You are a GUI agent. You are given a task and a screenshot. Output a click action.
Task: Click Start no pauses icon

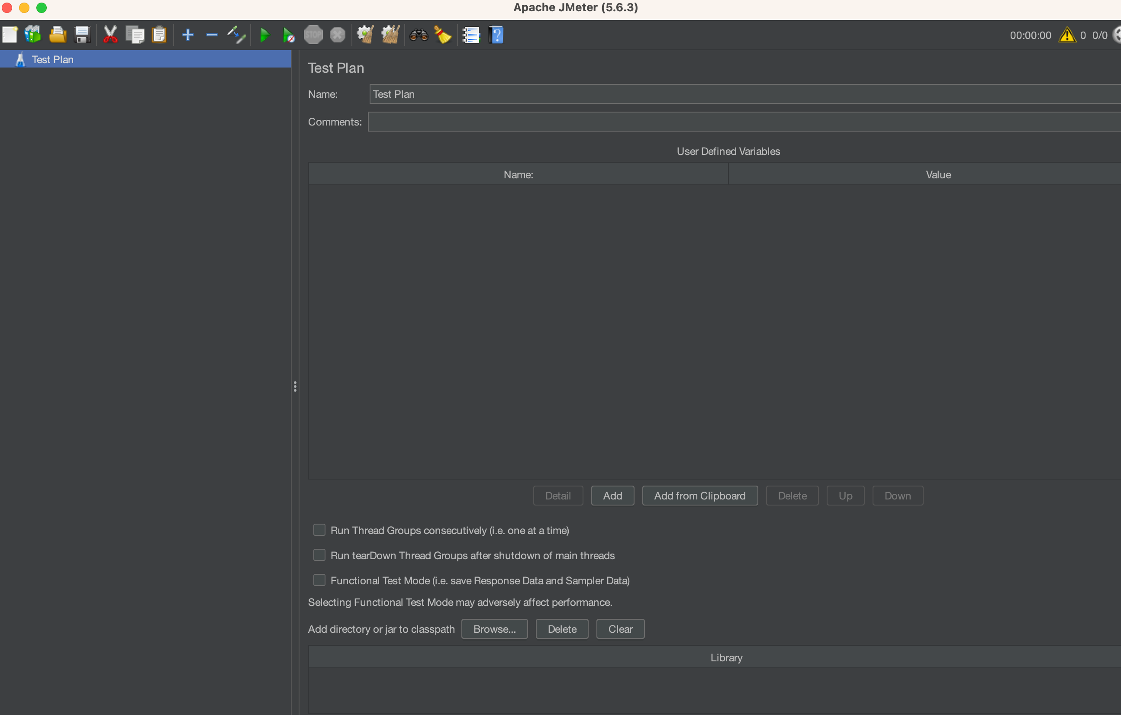pyautogui.click(x=289, y=35)
